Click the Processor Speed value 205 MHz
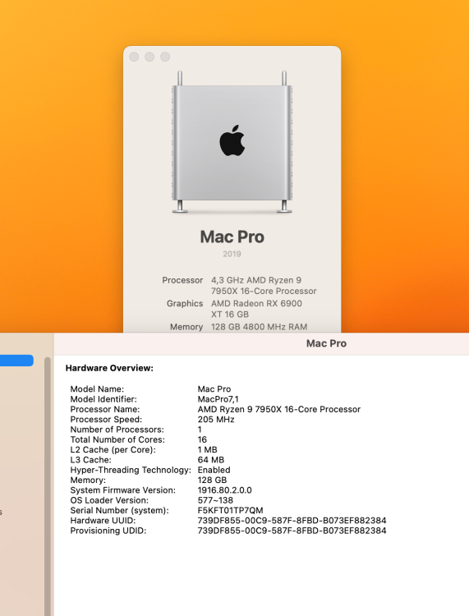 [216, 420]
